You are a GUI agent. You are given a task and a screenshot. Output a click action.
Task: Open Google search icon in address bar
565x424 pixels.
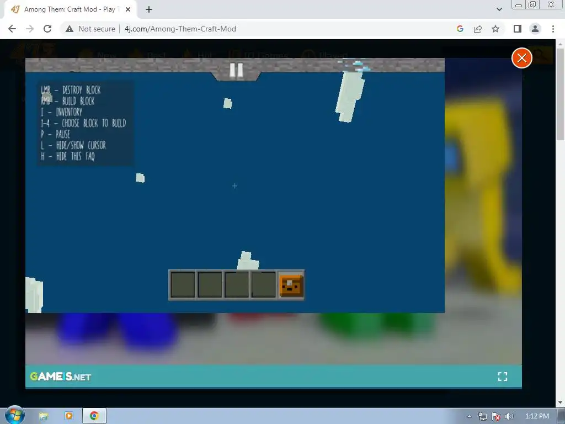coord(460,29)
